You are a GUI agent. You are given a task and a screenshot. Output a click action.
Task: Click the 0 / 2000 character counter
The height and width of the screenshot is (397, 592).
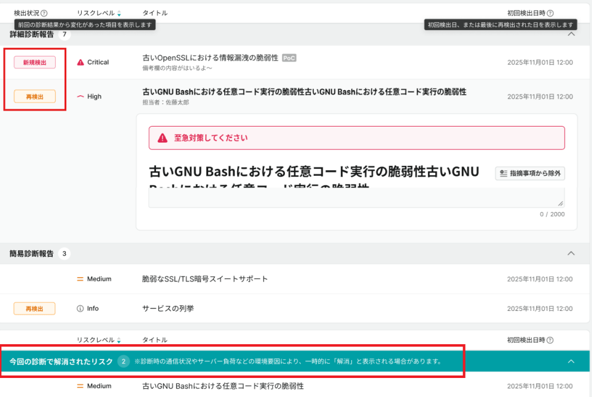pos(552,214)
